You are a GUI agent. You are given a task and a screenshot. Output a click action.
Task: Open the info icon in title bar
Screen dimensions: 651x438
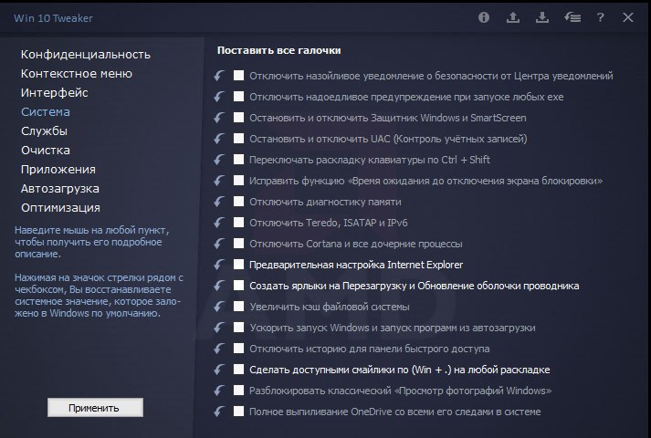pyautogui.click(x=484, y=17)
